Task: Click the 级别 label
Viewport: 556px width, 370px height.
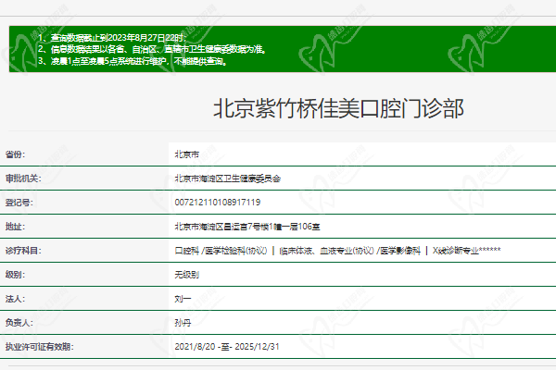Action: tap(15, 275)
